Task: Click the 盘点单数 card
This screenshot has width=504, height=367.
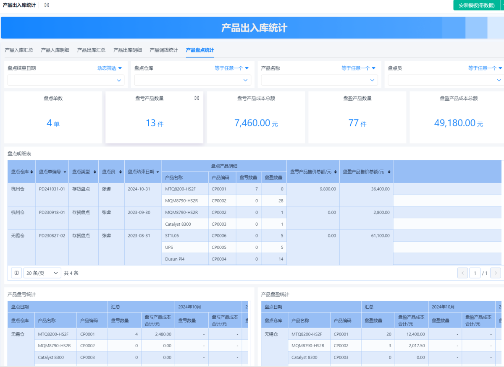Action: coord(53,117)
